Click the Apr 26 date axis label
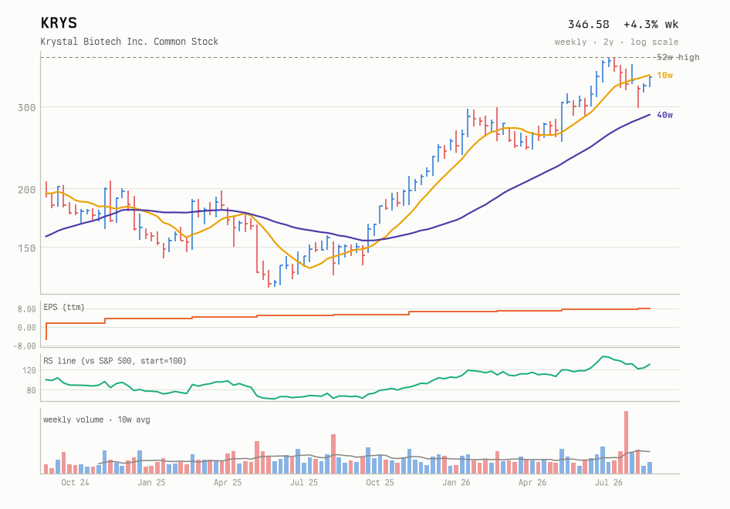The height and width of the screenshot is (509, 730). tap(532, 483)
